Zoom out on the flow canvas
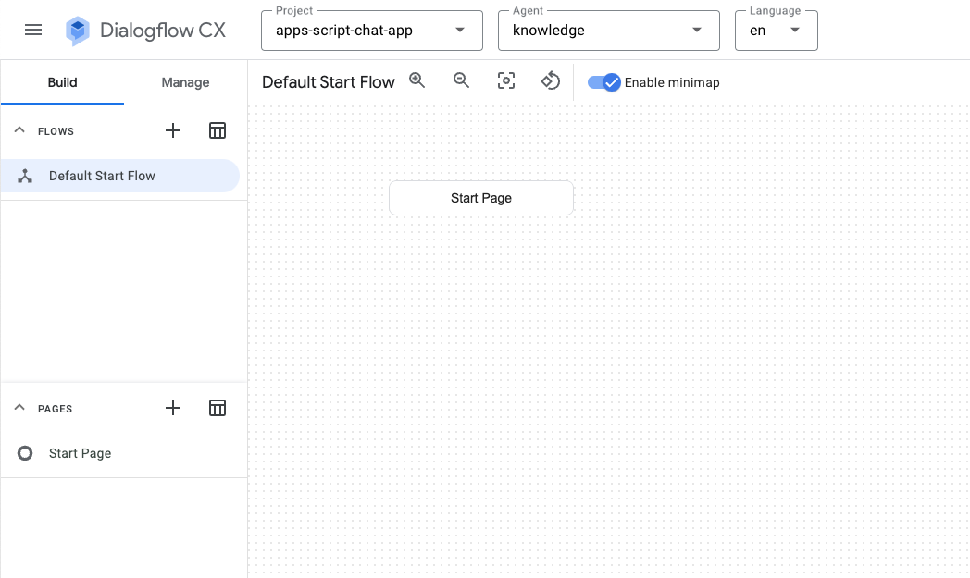The width and height of the screenshot is (970, 578). point(461,81)
